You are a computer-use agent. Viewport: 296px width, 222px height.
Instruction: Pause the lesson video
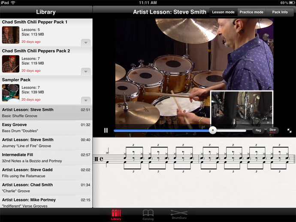(106, 130)
